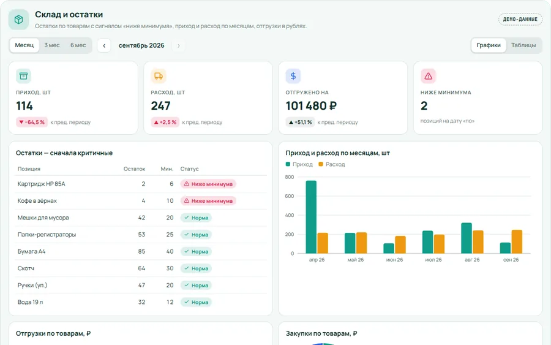Click the Остаток column header

coord(134,169)
